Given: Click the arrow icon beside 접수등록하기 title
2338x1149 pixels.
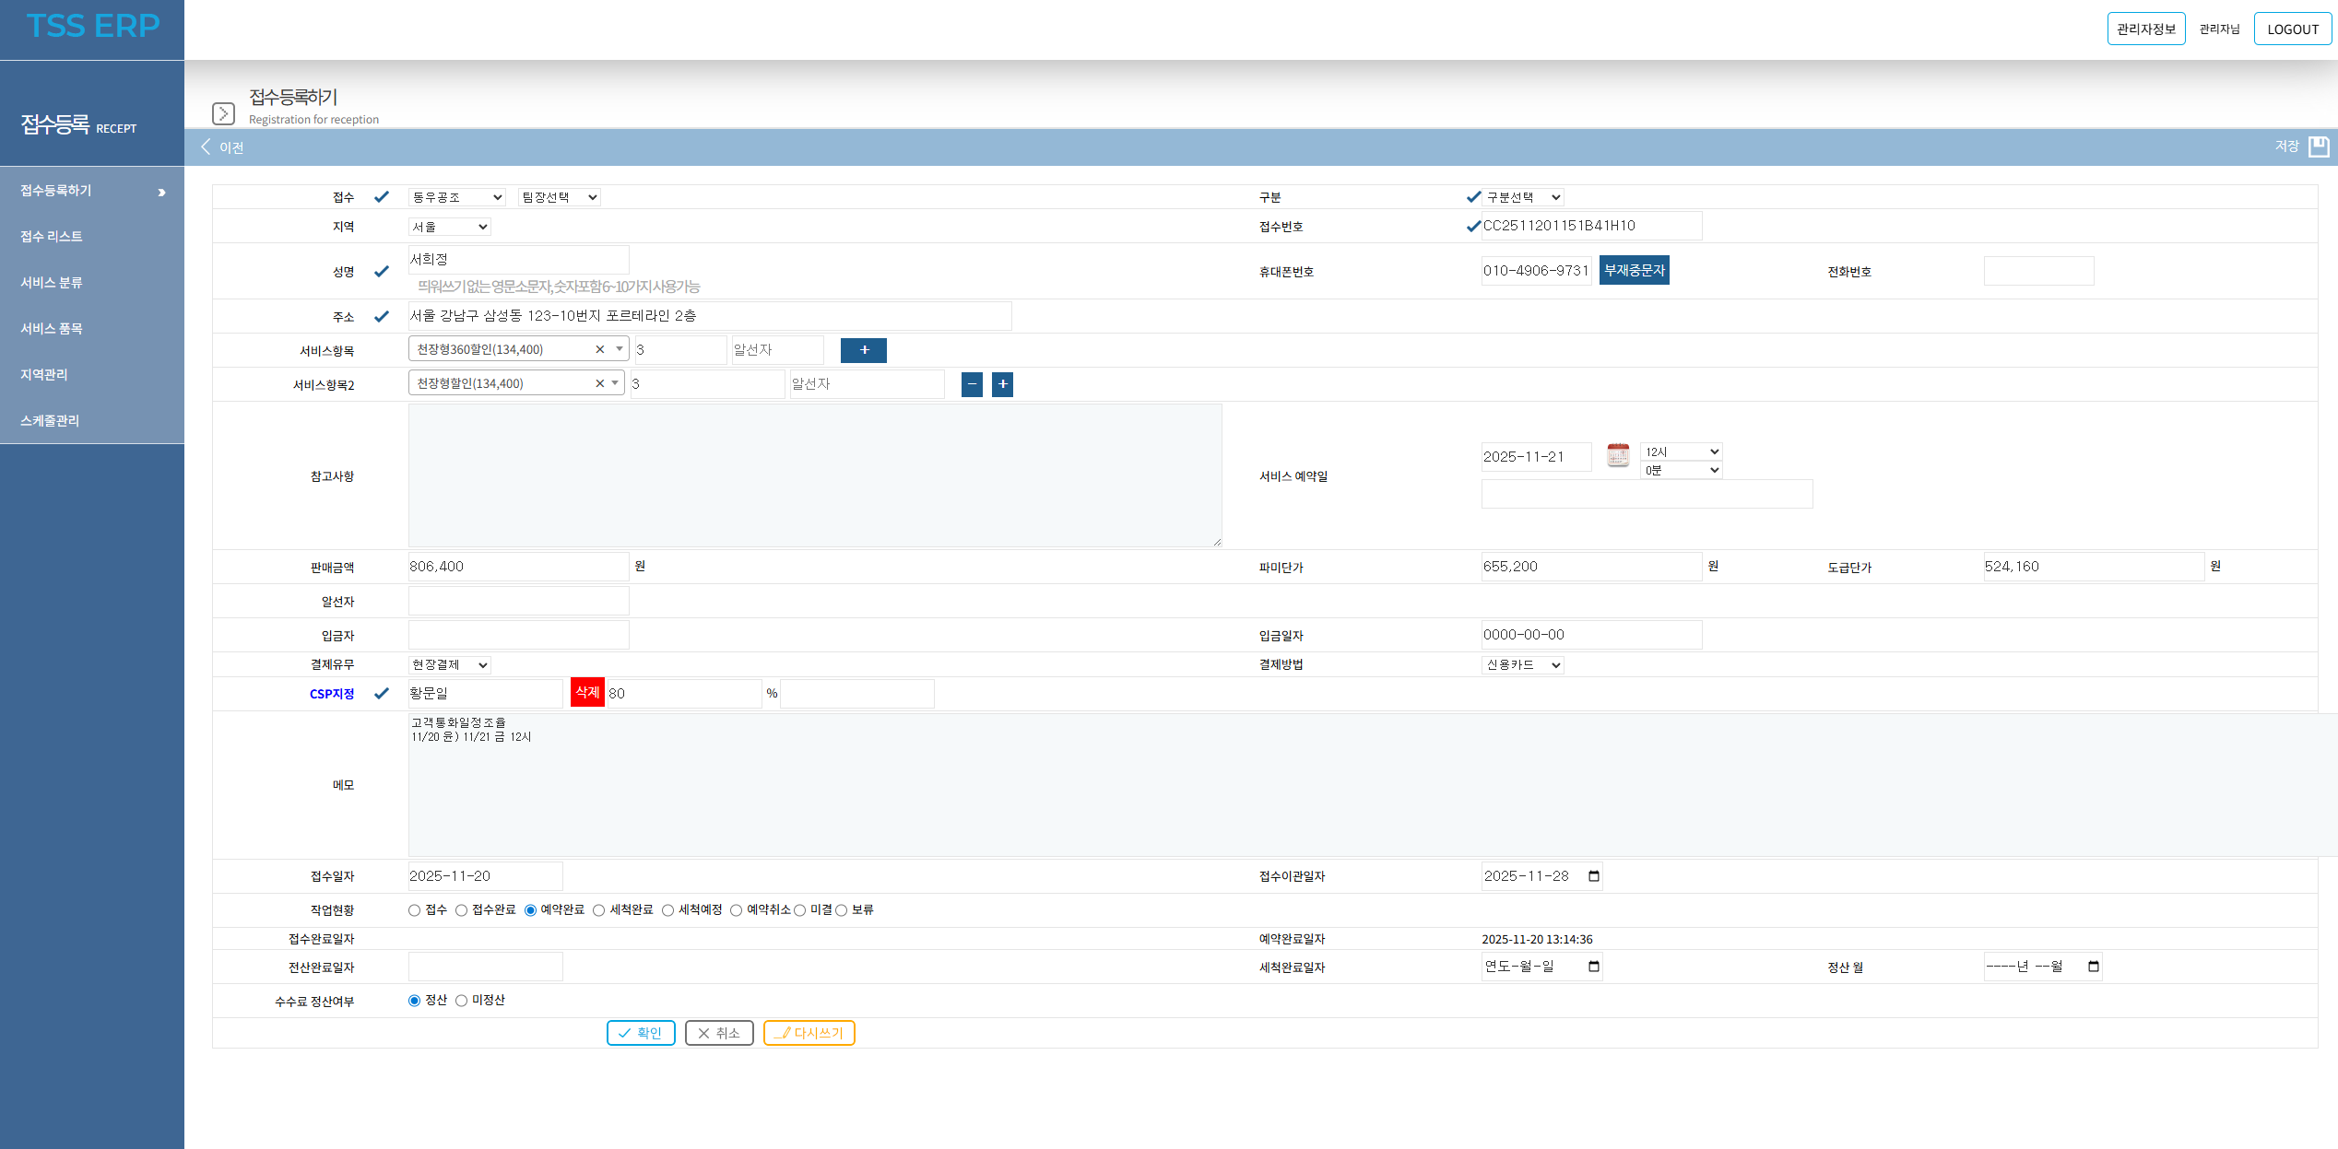Looking at the screenshot, I should (x=223, y=113).
